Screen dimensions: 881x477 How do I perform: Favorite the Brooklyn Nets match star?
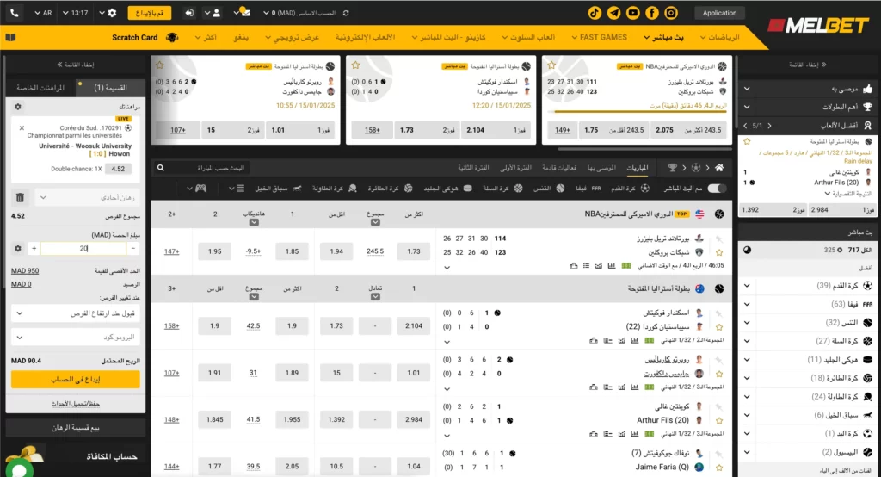[719, 252]
